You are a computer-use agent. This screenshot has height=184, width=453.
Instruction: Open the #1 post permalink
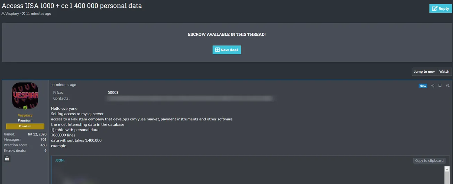coord(447,86)
